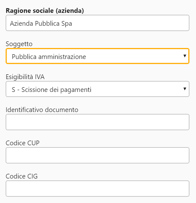Click the 'Soggetto' label text
This screenshot has height=203, width=196.
click(19, 44)
